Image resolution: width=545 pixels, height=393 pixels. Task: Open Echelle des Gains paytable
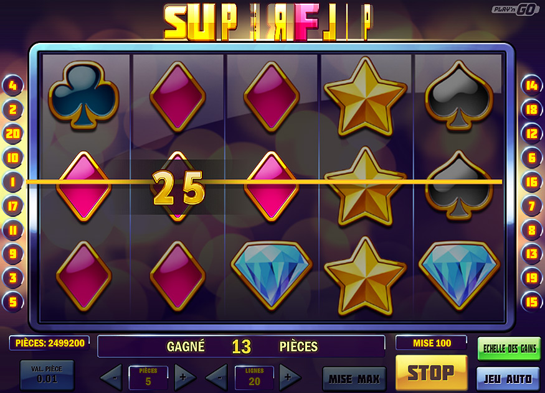[509, 349]
